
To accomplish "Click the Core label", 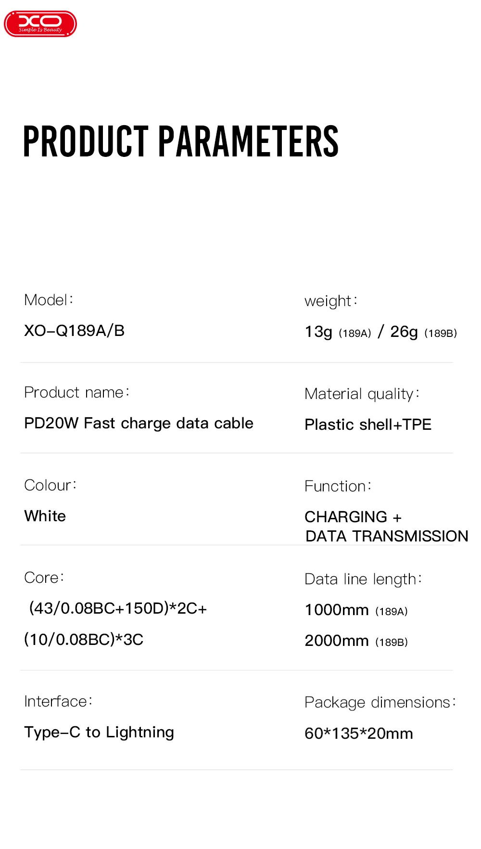I will click(x=44, y=578).
